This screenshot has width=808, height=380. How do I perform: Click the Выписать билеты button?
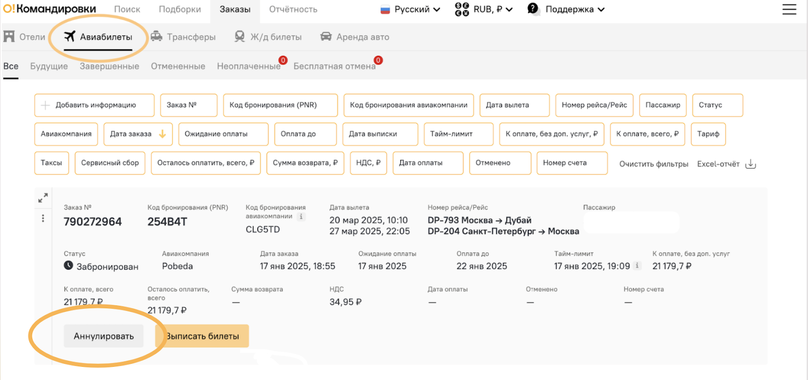pyautogui.click(x=202, y=336)
